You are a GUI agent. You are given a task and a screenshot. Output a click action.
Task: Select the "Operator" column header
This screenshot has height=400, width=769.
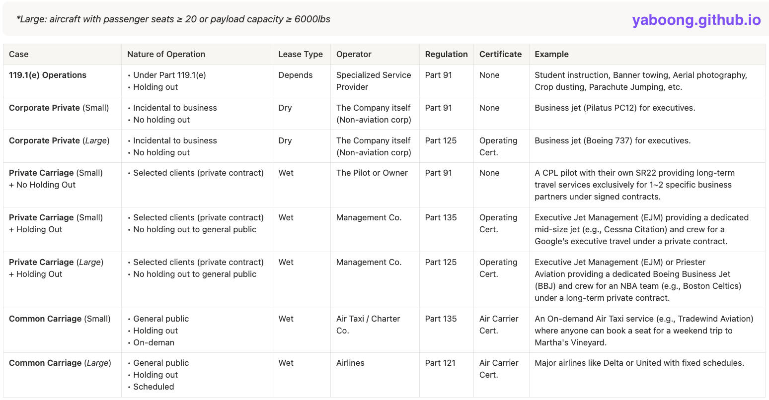pyautogui.click(x=354, y=54)
